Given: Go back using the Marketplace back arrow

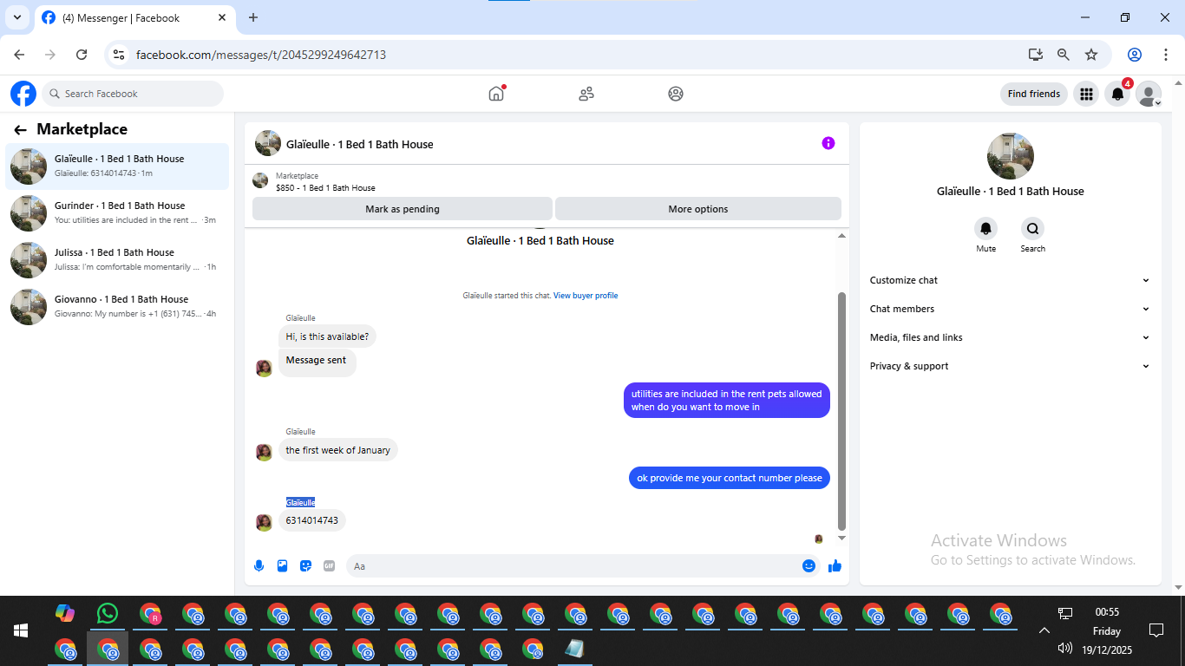Looking at the screenshot, I should (20, 130).
